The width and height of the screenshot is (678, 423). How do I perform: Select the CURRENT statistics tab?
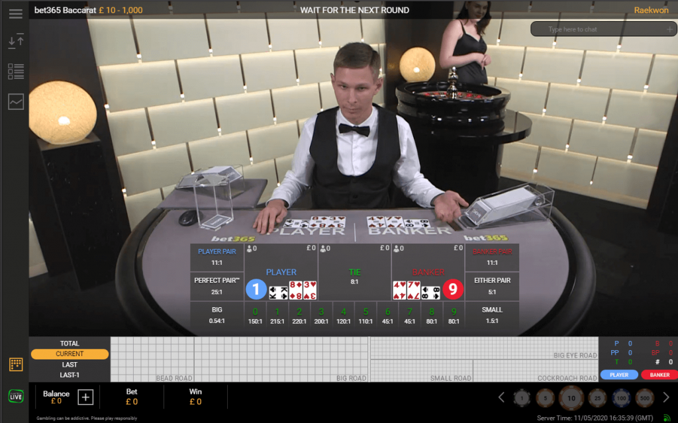point(69,353)
